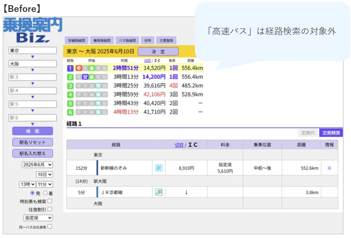Open the 2025年6月 month dropdown
351x238 pixels.
click(37, 165)
